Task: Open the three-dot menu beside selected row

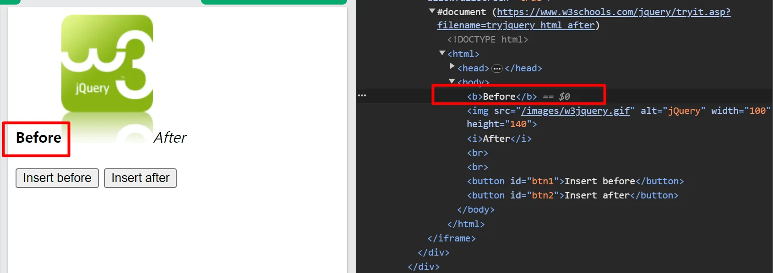Action: pyautogui.click(x=362, y=95)
